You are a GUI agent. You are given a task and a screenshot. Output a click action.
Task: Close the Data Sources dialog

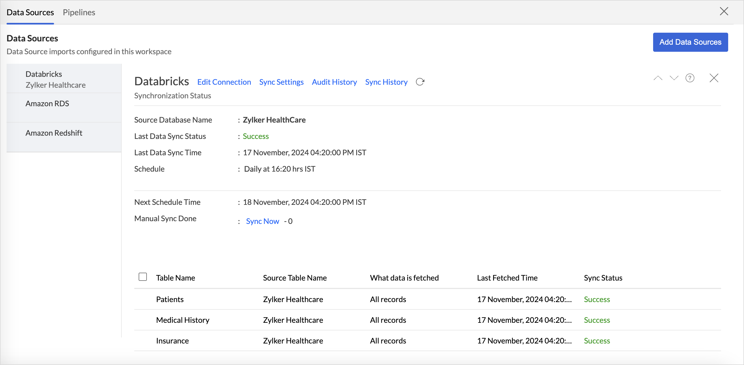click(x=724, y=11)
